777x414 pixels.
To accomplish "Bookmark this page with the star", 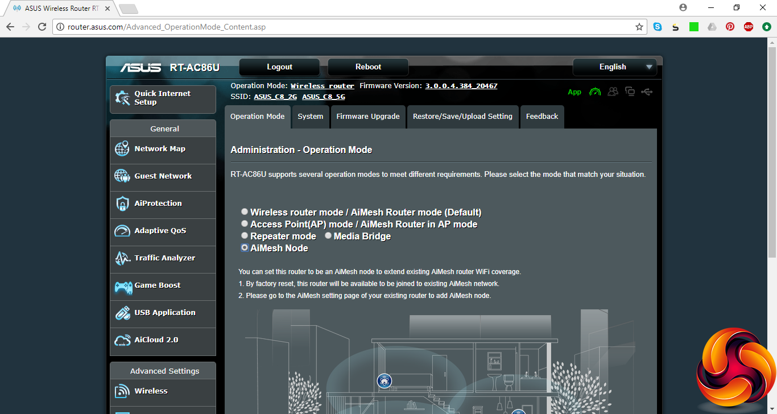I will (x=639, y=27).
